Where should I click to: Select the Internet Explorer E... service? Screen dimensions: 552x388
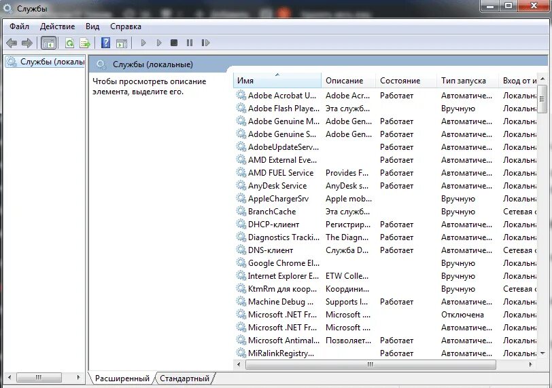pos(283,275)
